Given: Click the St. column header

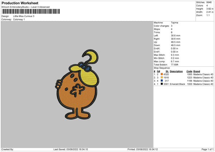Looking at the screenshot, I should click(x=167, y=71).
